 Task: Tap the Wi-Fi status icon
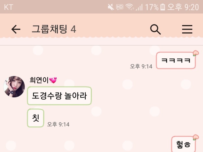(130, 7)
